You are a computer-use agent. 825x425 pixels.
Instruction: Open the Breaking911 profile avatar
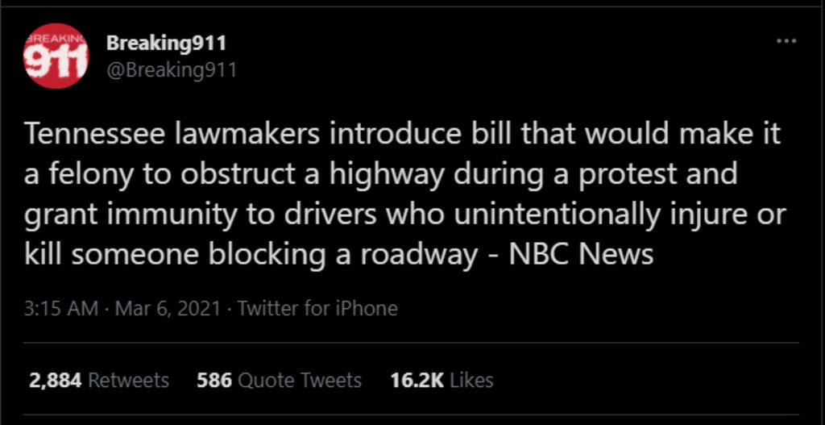(x=56, y=56)
